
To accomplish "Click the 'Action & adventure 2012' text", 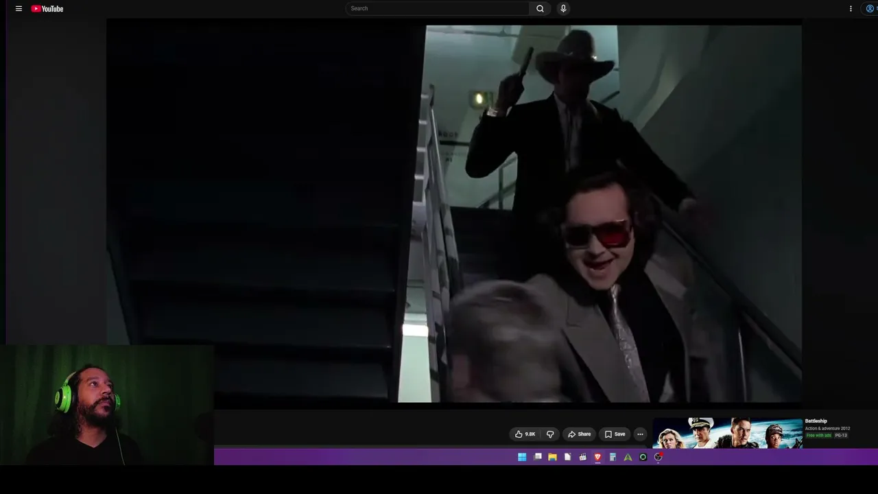I will pos(827,429).
